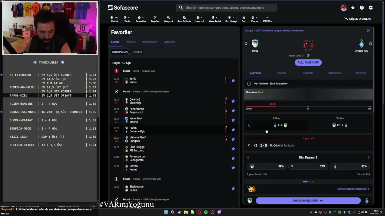Unfavorite Zenit vs Rubin match star
This screenshot has height=216, width=385.
233,80
